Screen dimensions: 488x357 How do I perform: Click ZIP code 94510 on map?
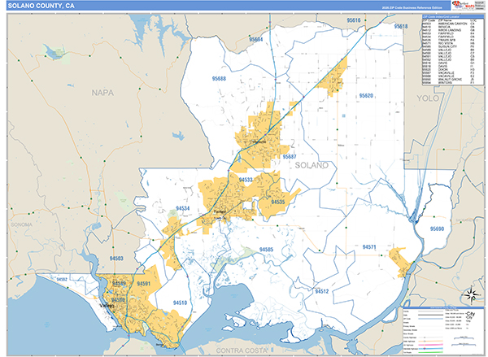[181, 303]
